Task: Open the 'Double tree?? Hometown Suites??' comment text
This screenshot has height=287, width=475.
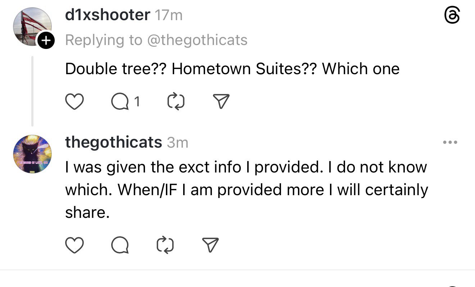Action: [232, 69]
